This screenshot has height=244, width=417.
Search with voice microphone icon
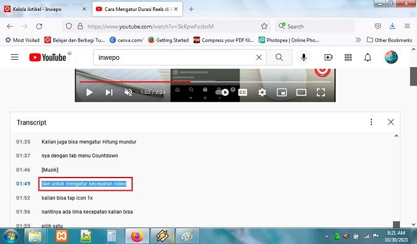303,57
